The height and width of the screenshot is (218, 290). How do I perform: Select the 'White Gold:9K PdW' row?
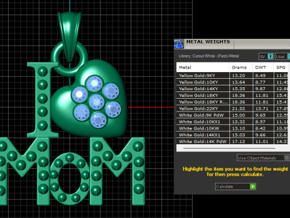[x=233, y=115]
